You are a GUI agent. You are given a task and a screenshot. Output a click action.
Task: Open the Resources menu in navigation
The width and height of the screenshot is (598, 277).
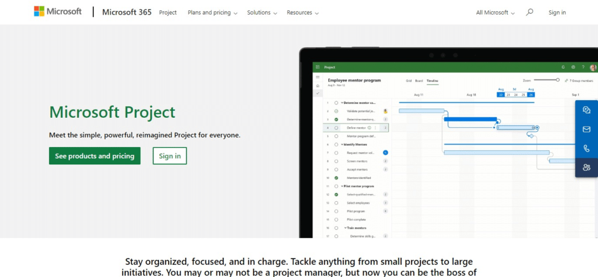[x=303, y=12]
